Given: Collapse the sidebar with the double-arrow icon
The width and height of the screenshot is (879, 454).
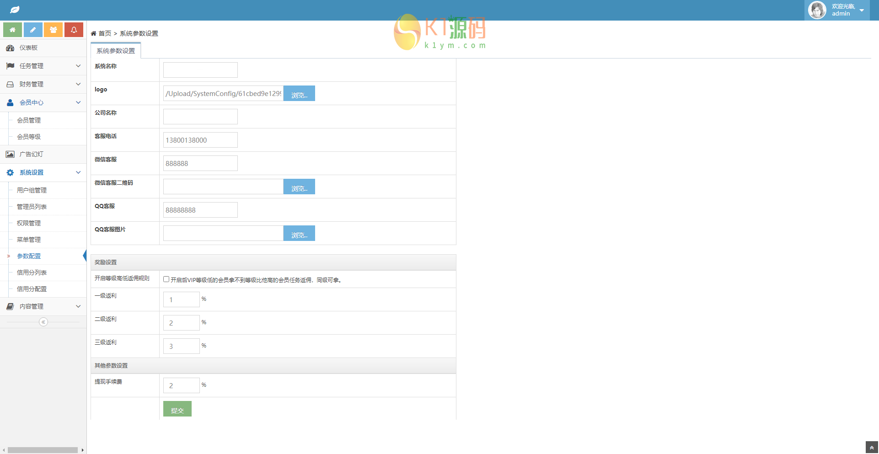Looking at the screenshot, I should pos(43,322).
